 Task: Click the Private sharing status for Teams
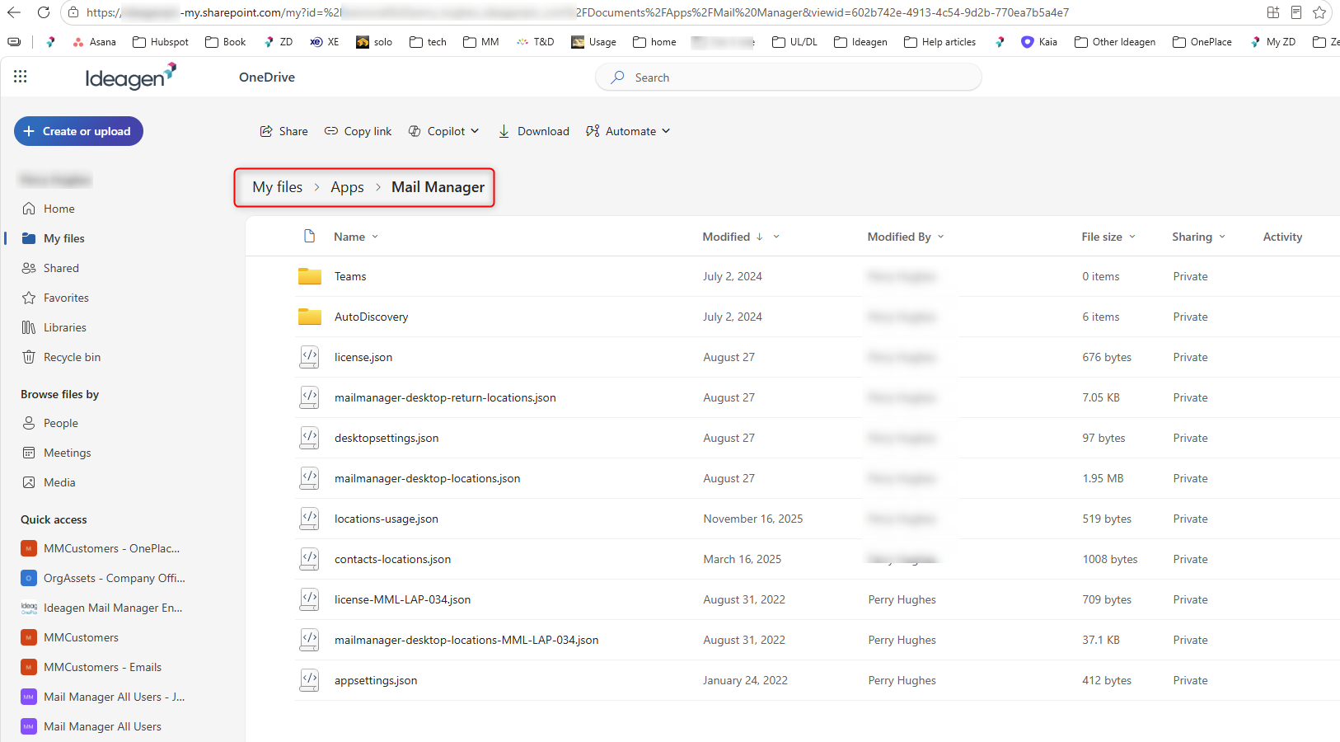coord(1190,276)
